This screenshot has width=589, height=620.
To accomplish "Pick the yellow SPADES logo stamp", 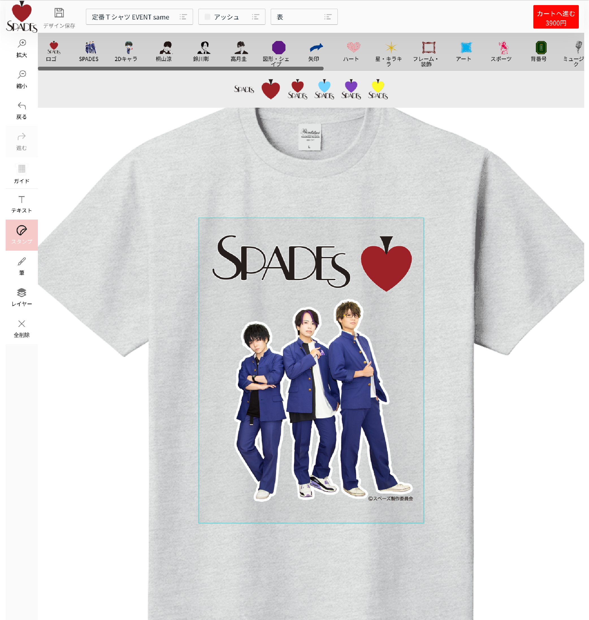I will tap(378, 90).
